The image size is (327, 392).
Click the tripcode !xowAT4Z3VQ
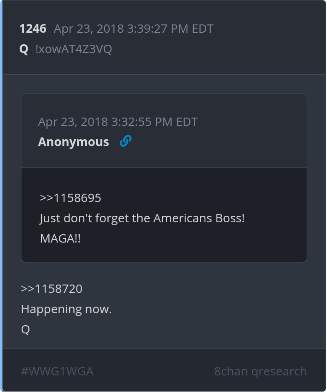[73, 49]
